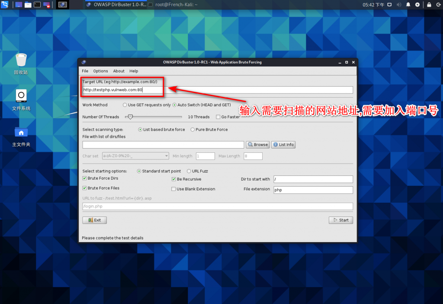Click the show desktop panel icon
The height and width of the screenshot is (304, 443).
tap(19, 4)
